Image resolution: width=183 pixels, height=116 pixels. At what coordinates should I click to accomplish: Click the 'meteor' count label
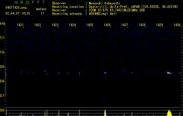[x=41, y=9]
